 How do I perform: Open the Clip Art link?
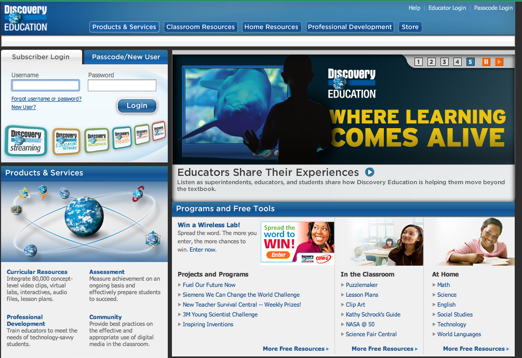coord(355,305)
